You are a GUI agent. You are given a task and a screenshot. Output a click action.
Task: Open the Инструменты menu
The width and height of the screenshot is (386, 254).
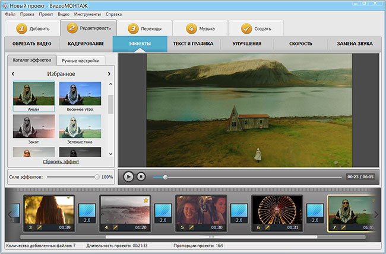(x=87, y=14)
